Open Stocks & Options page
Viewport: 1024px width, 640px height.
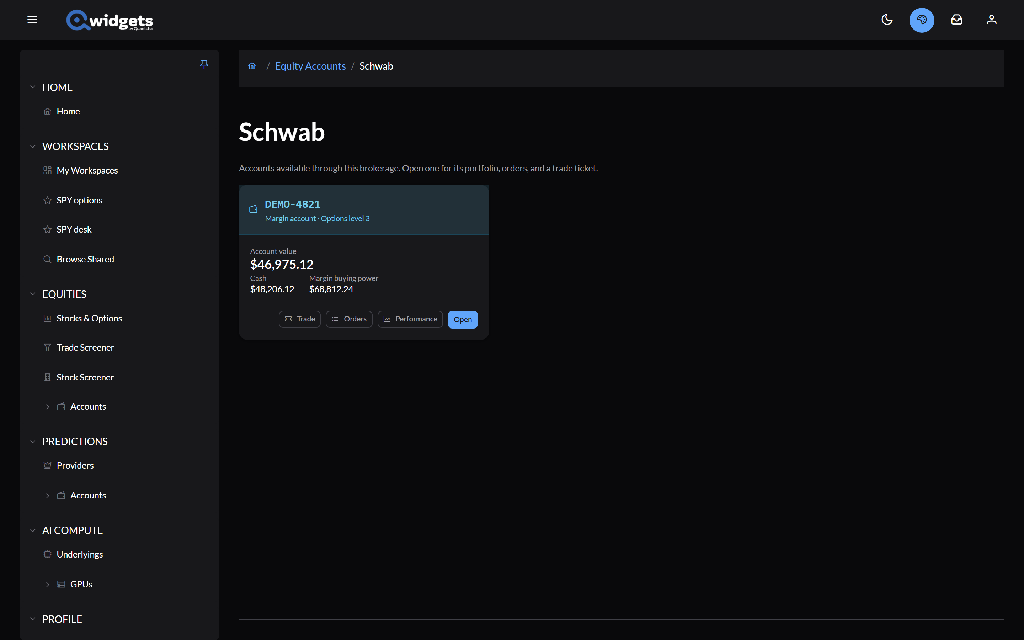(89, 318)
